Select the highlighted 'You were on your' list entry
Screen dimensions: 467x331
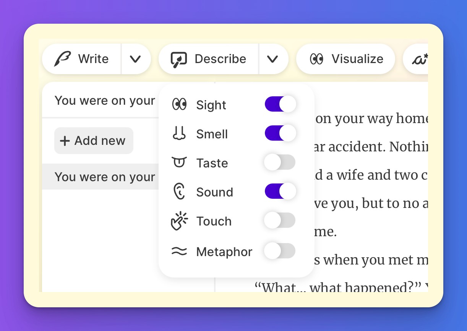tap(105, 177)
